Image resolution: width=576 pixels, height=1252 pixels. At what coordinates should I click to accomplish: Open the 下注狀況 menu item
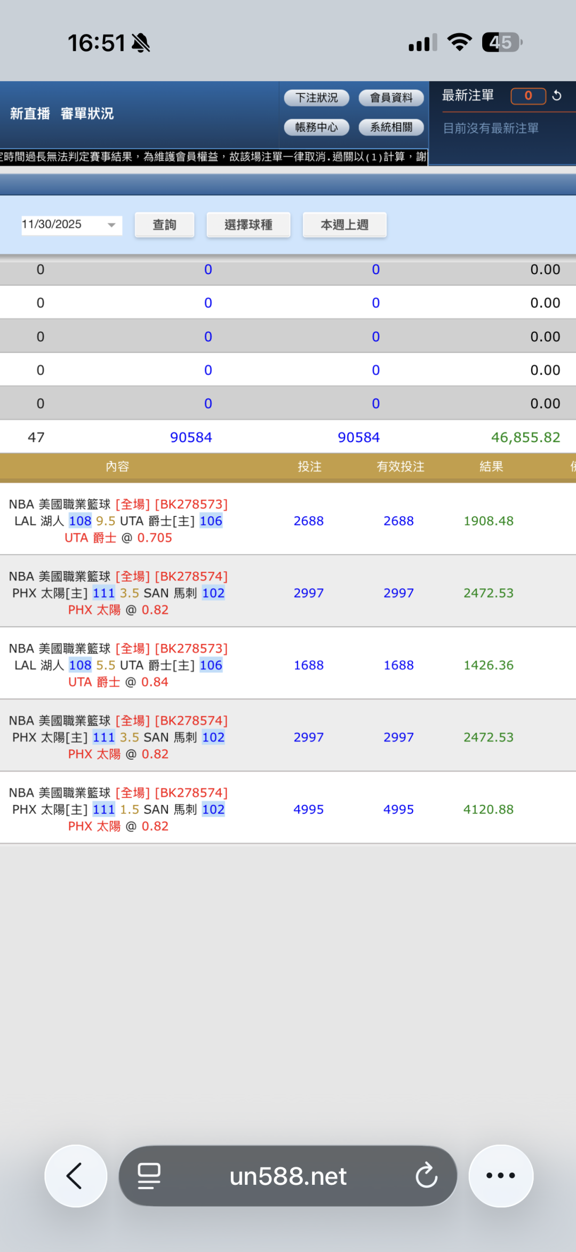coord(316,98)
